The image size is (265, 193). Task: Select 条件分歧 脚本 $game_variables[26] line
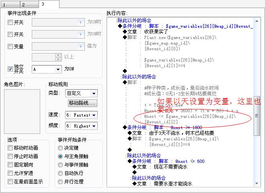coord(185,26)
